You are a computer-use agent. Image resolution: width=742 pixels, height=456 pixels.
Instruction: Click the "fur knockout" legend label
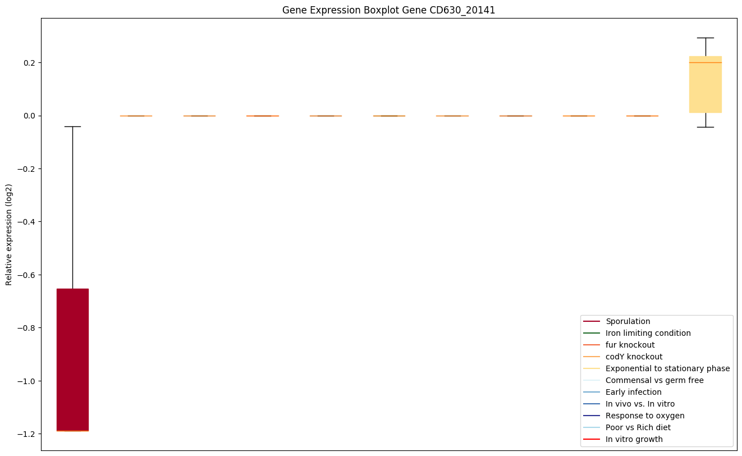[630, 345]
